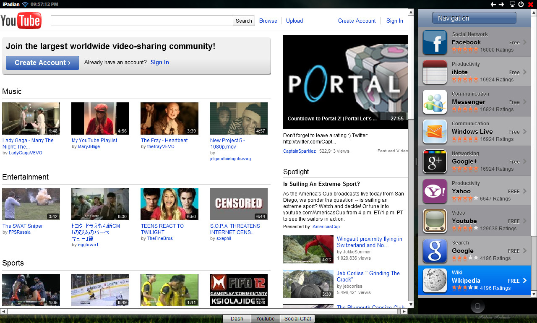This screenshot has height=323, width=537.
Task: Play the CENSORED S.O.P.A. thumbnail
Action: point(239,204)
